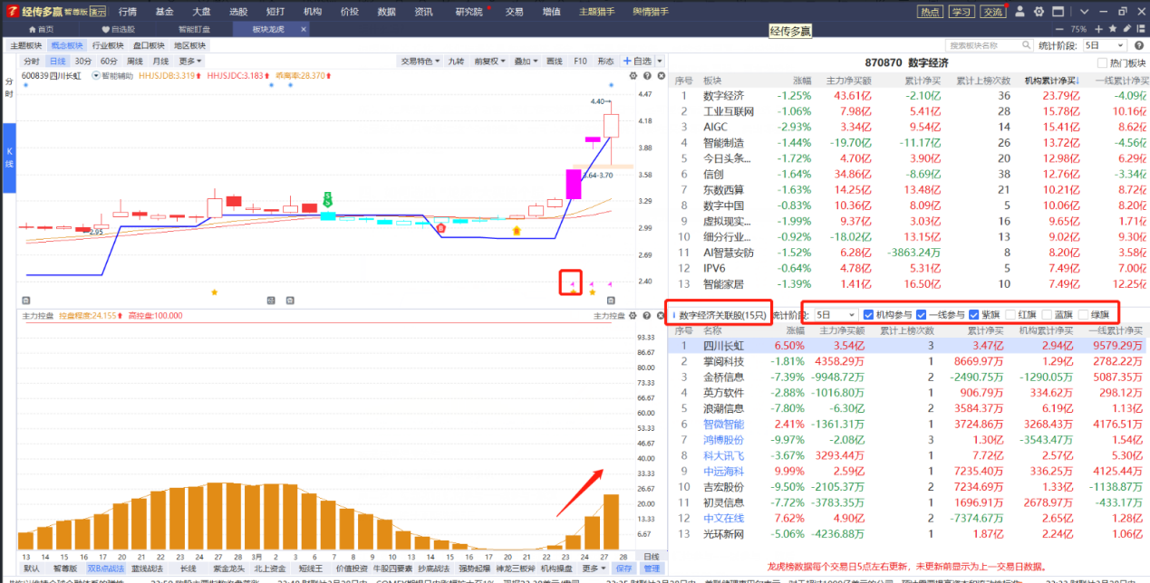
Task: Check the 绿旗 checkbox
Action: pyautogui.click(x=1083, y=314)
